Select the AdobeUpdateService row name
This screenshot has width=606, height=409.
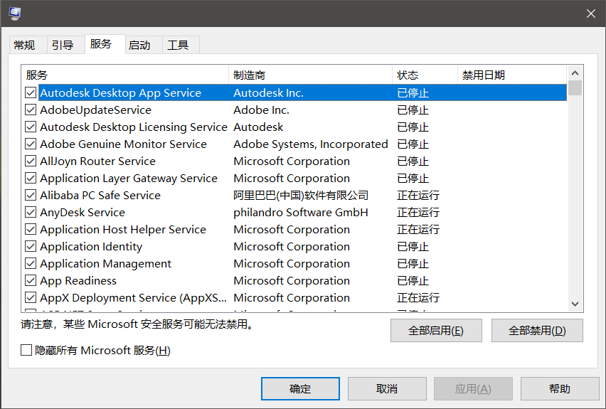(x=96, y=110)
